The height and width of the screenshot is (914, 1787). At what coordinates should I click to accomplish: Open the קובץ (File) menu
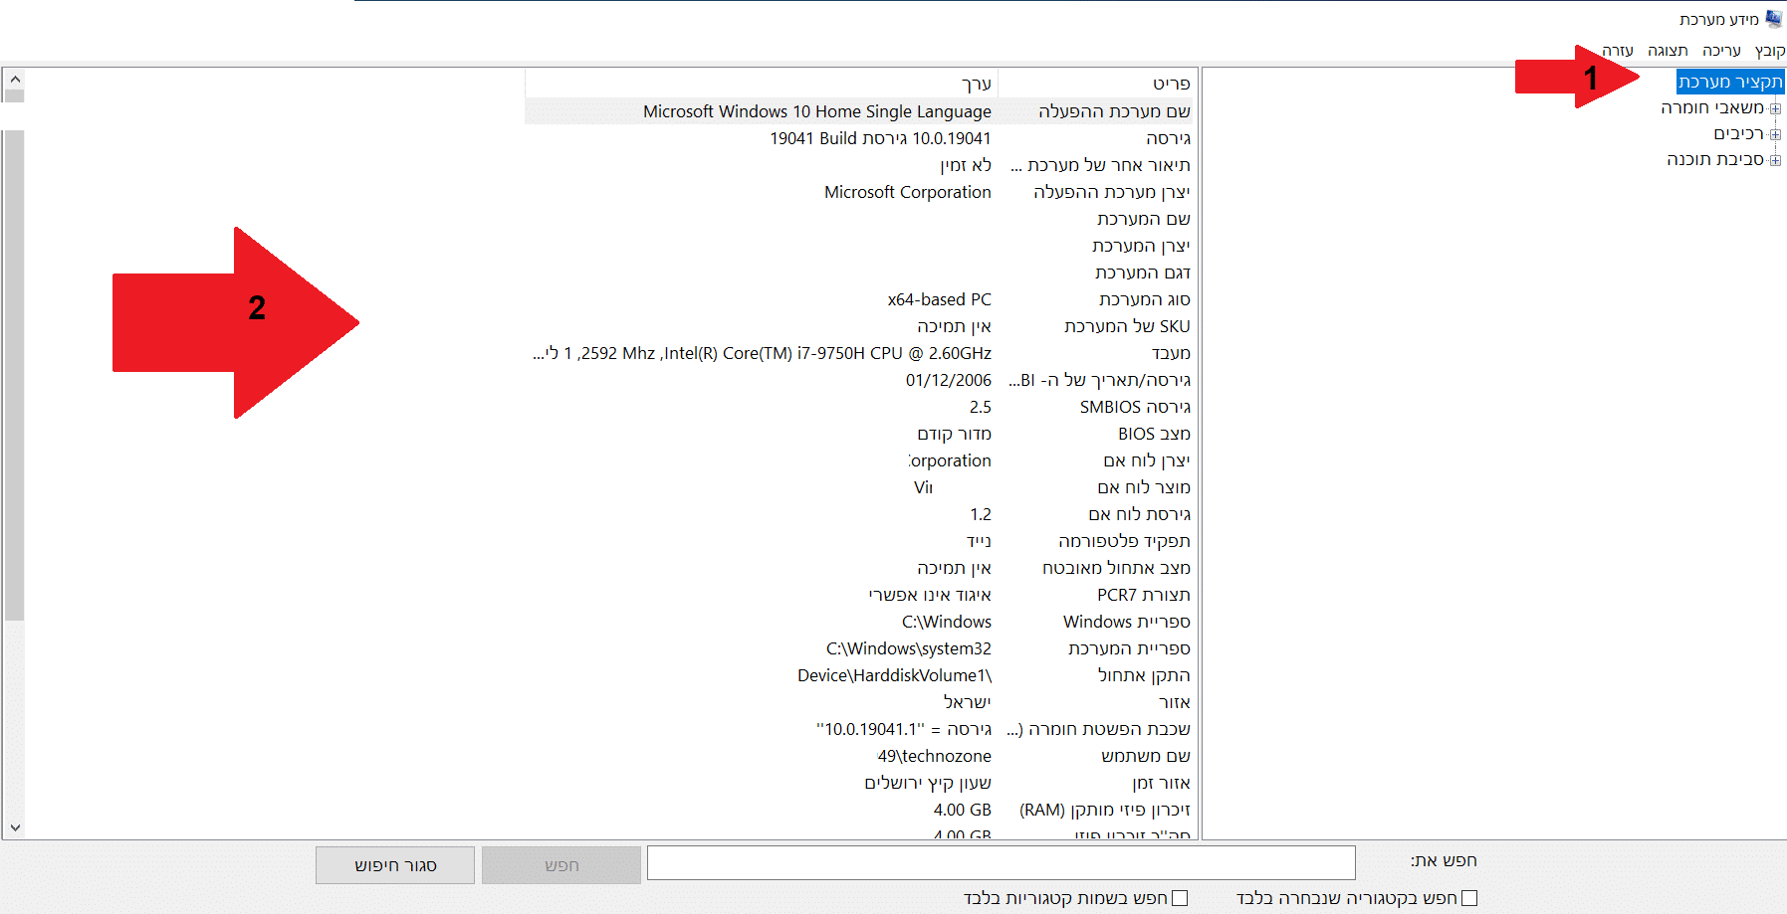pyautogui.click(x=1769, y=51)
